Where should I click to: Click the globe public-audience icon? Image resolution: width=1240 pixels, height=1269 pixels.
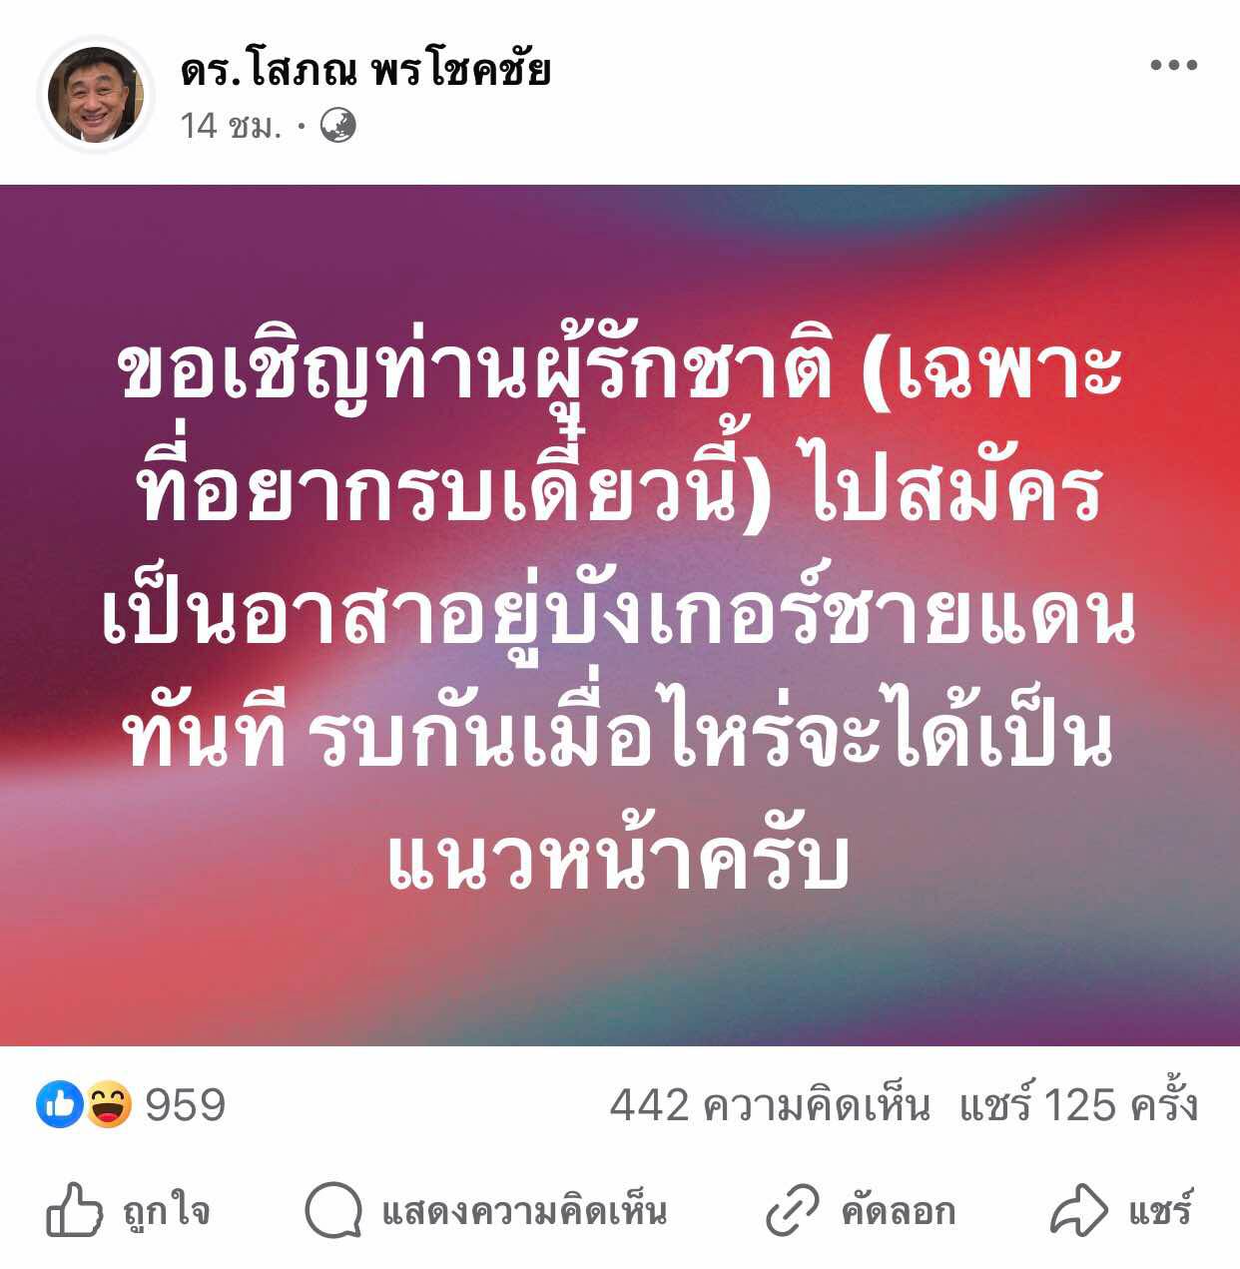[337, 126]
